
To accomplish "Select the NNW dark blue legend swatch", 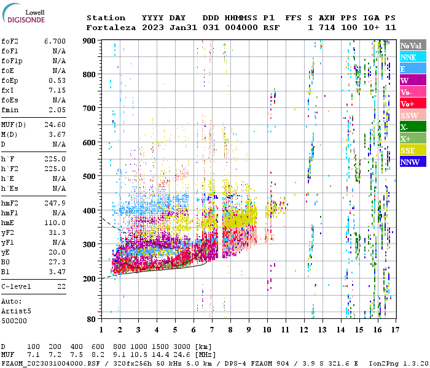I will tap(413, 161).
